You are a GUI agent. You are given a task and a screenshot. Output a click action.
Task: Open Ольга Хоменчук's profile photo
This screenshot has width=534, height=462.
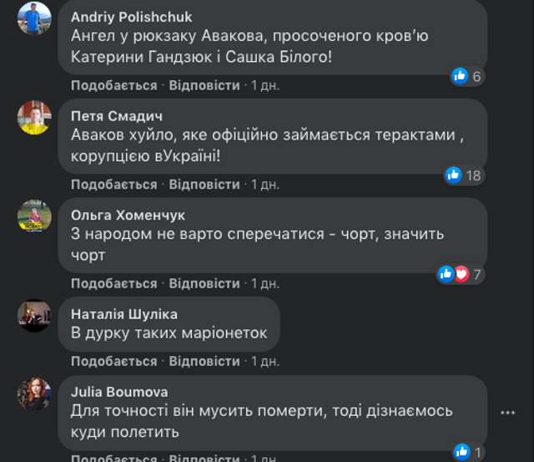coord(34,216)
